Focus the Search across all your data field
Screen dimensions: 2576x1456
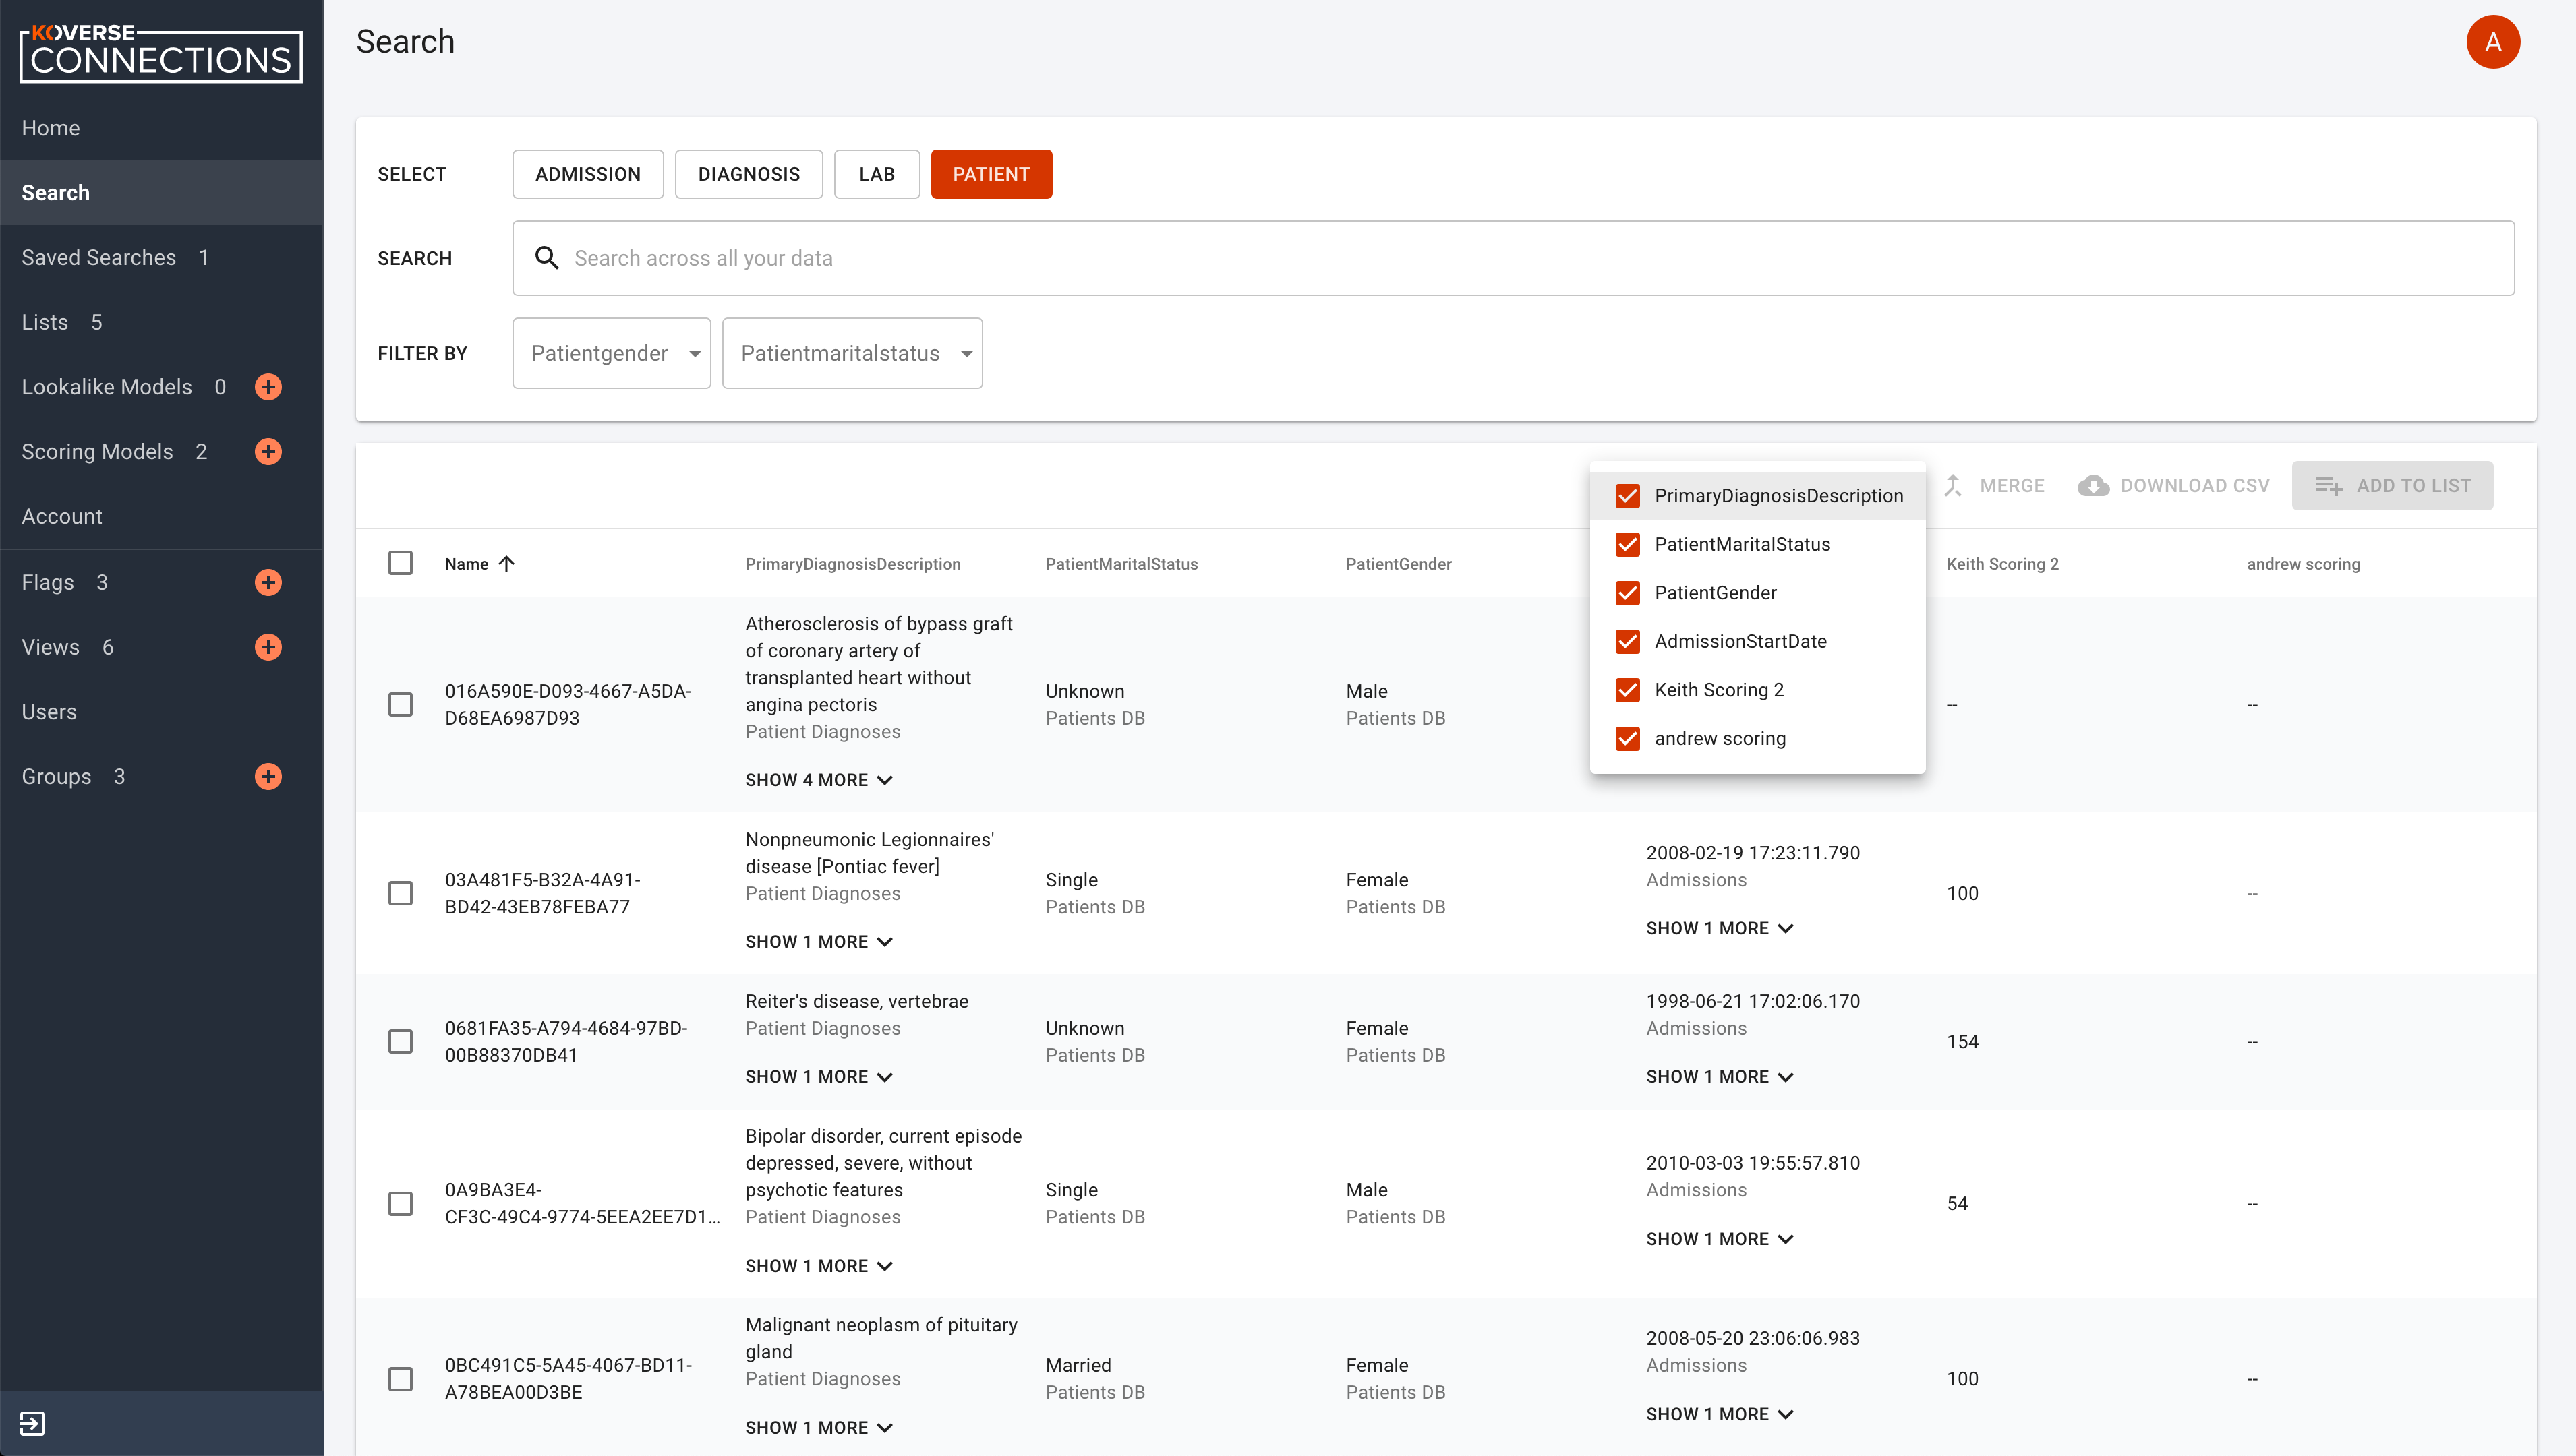point(1514,258)
